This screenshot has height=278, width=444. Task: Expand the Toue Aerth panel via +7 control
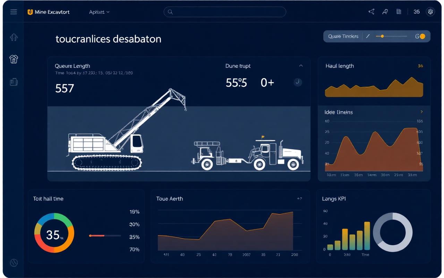(x=299, y=198)
